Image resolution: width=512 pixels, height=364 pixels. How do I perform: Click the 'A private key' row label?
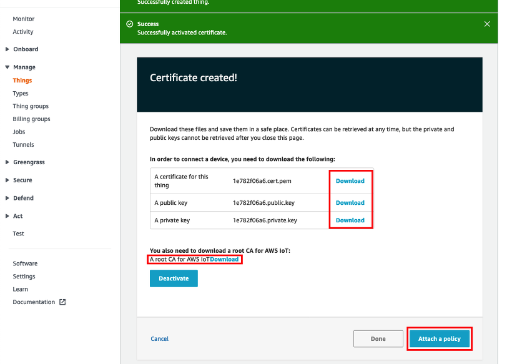pos(172,220)
